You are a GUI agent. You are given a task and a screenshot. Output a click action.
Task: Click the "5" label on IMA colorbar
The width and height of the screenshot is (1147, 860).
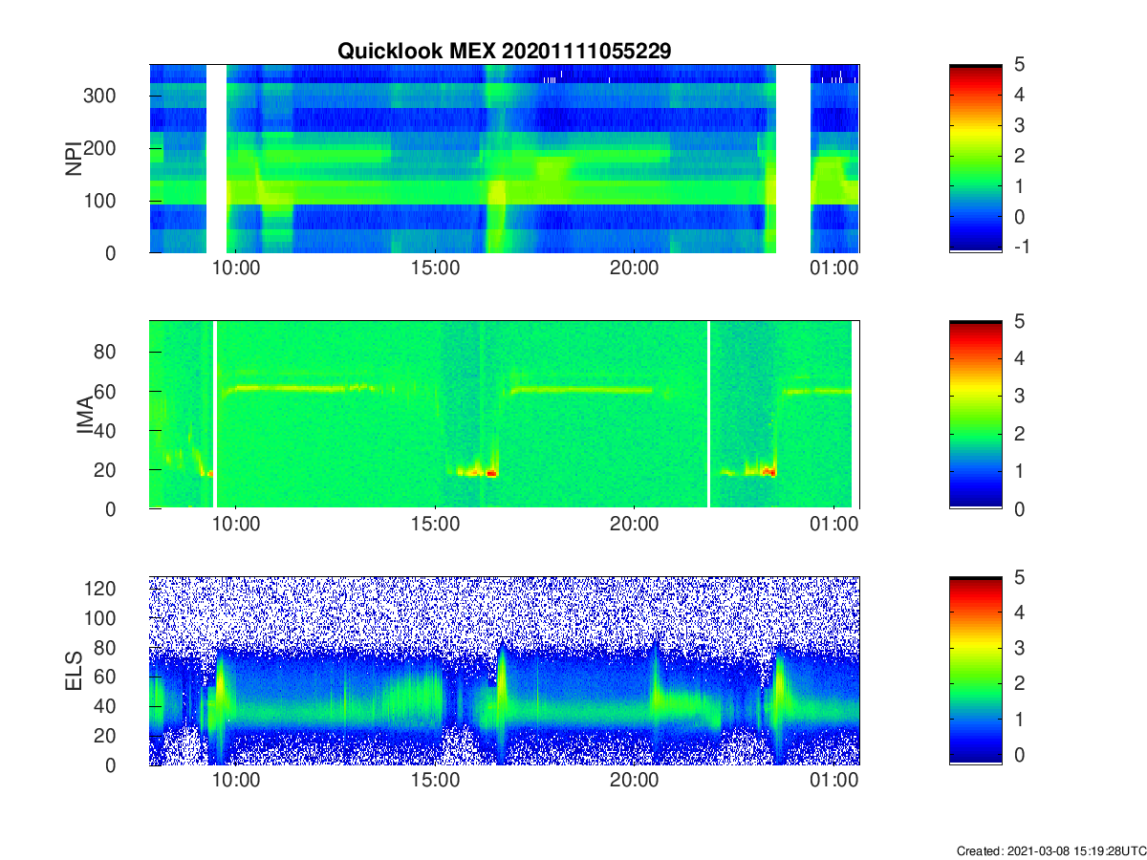tap(1019, 321)
